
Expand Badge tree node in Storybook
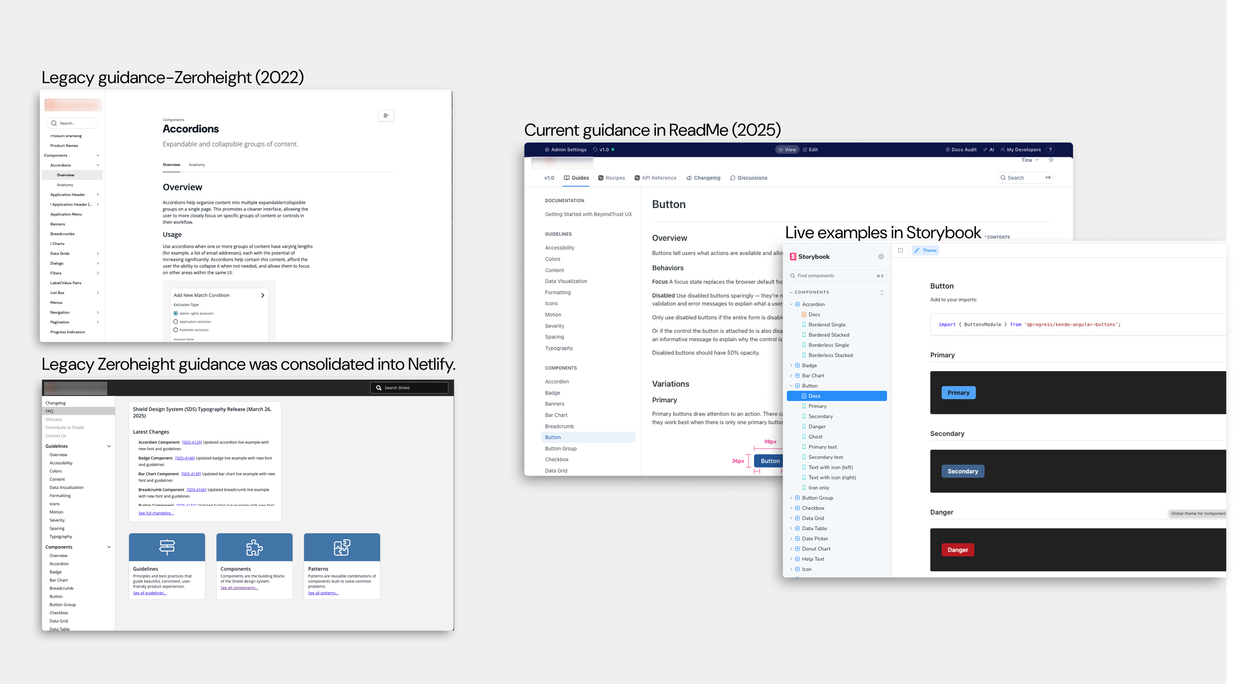click(x=791, y=366)
